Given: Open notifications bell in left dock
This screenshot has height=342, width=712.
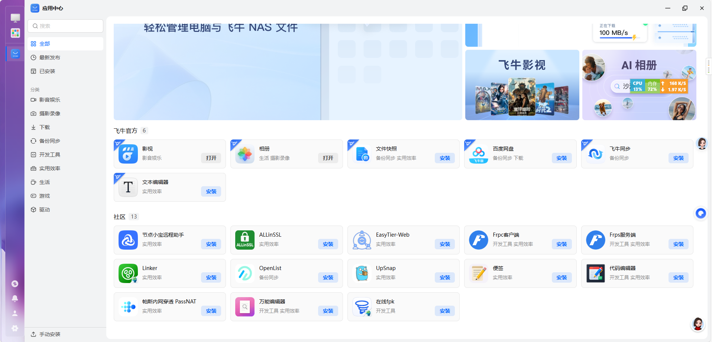Looking at the screenshot, I should tap(15, 299).
